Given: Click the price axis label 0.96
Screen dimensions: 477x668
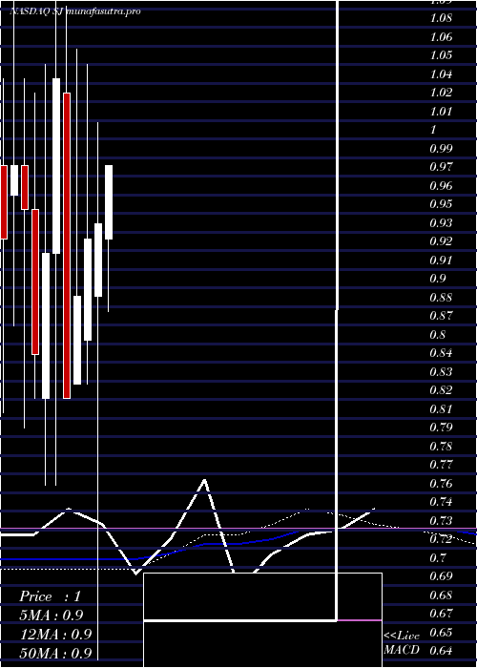Looking at the screenshot, I should coord(441,185).
